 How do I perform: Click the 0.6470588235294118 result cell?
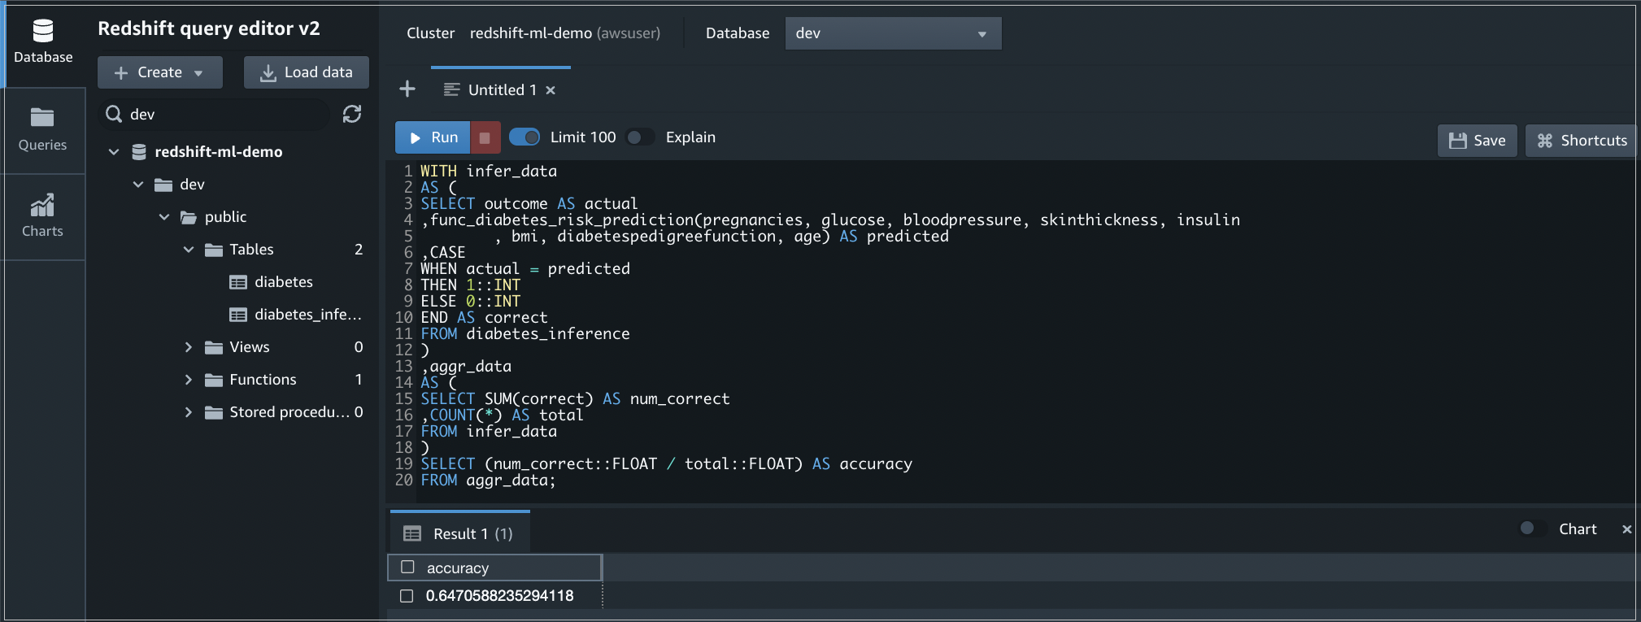[x=499, y=596]
